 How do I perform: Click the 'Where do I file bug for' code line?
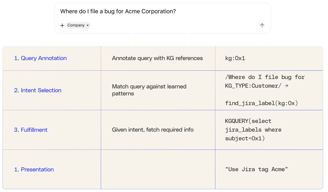click(x=265, y=77)
